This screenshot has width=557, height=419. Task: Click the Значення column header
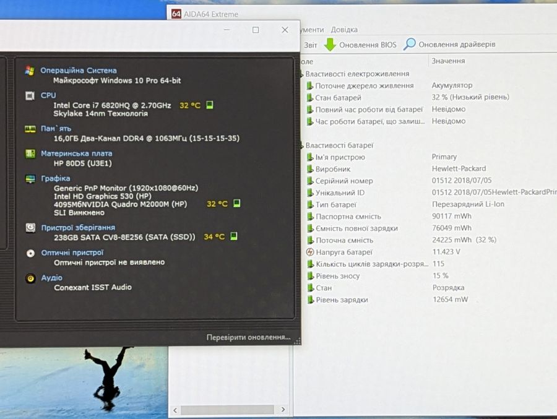[x=448, y=61]
